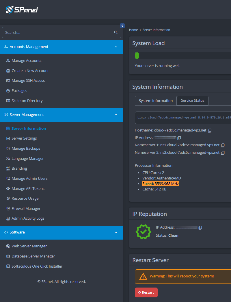Click the SPanel logo

[22, 10]
